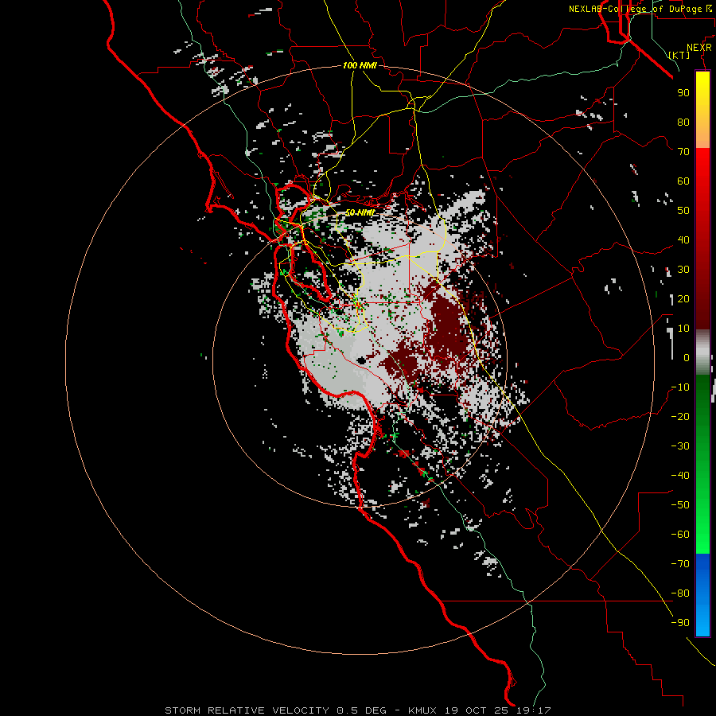Click "STORM RELATIVE VELOCITY" in the caption
The width and height of the screenshot is (716, 716).
247,710
